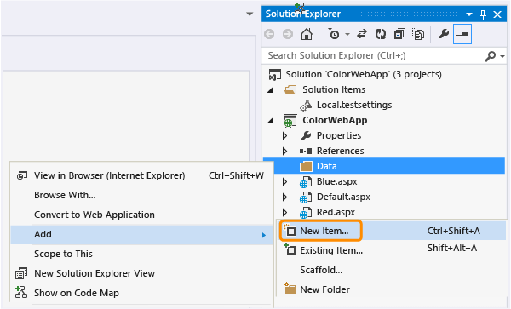
Task: Open Properties wrench icon in toolbar
Action: pyautogui.click(x=444, y=33)
